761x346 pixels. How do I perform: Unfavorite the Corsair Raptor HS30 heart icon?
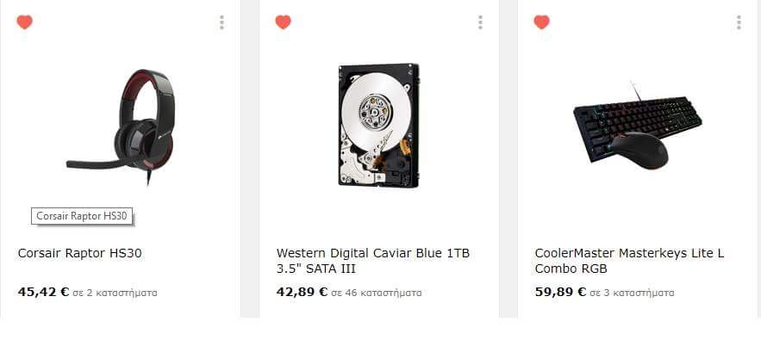point(25,22)
